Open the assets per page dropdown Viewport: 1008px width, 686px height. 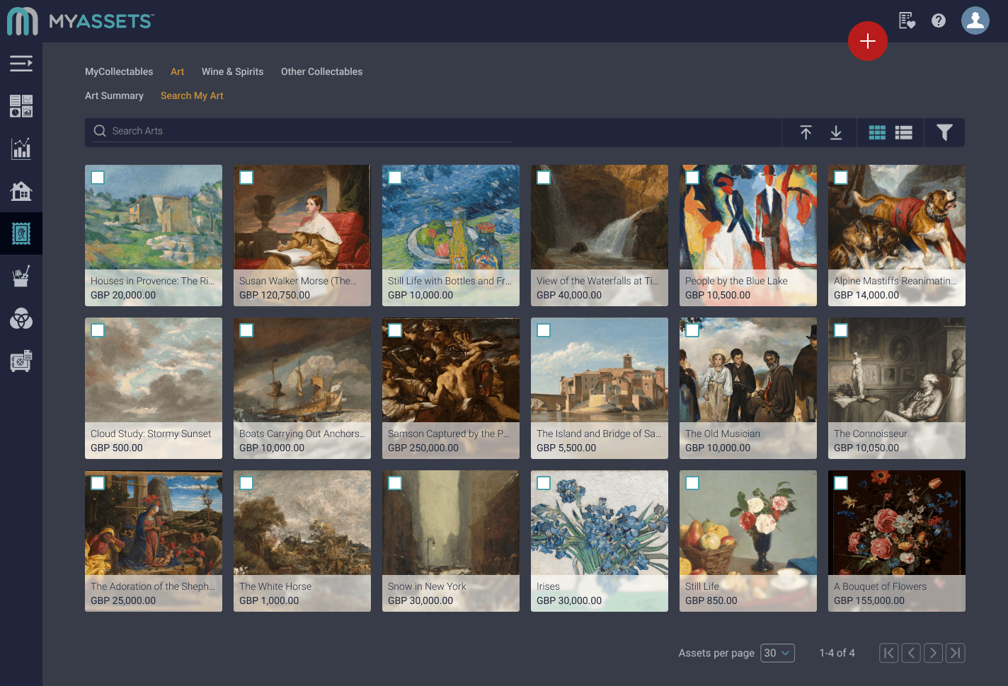[x=777, y=653]
